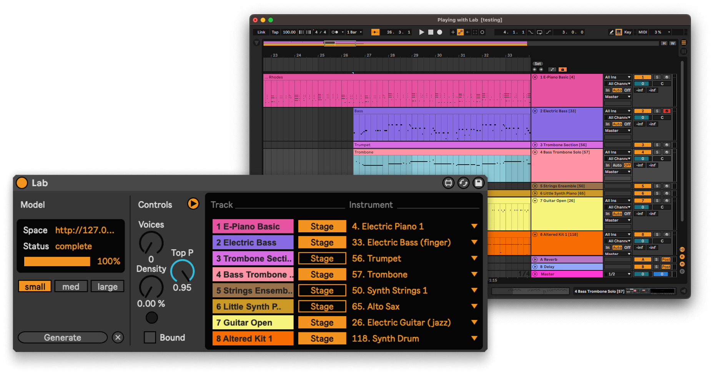Image resolution: width=712 pixels, height=375 pixels.
Task: Collapse the E-Piano Basic track
Action: (535, 77)
